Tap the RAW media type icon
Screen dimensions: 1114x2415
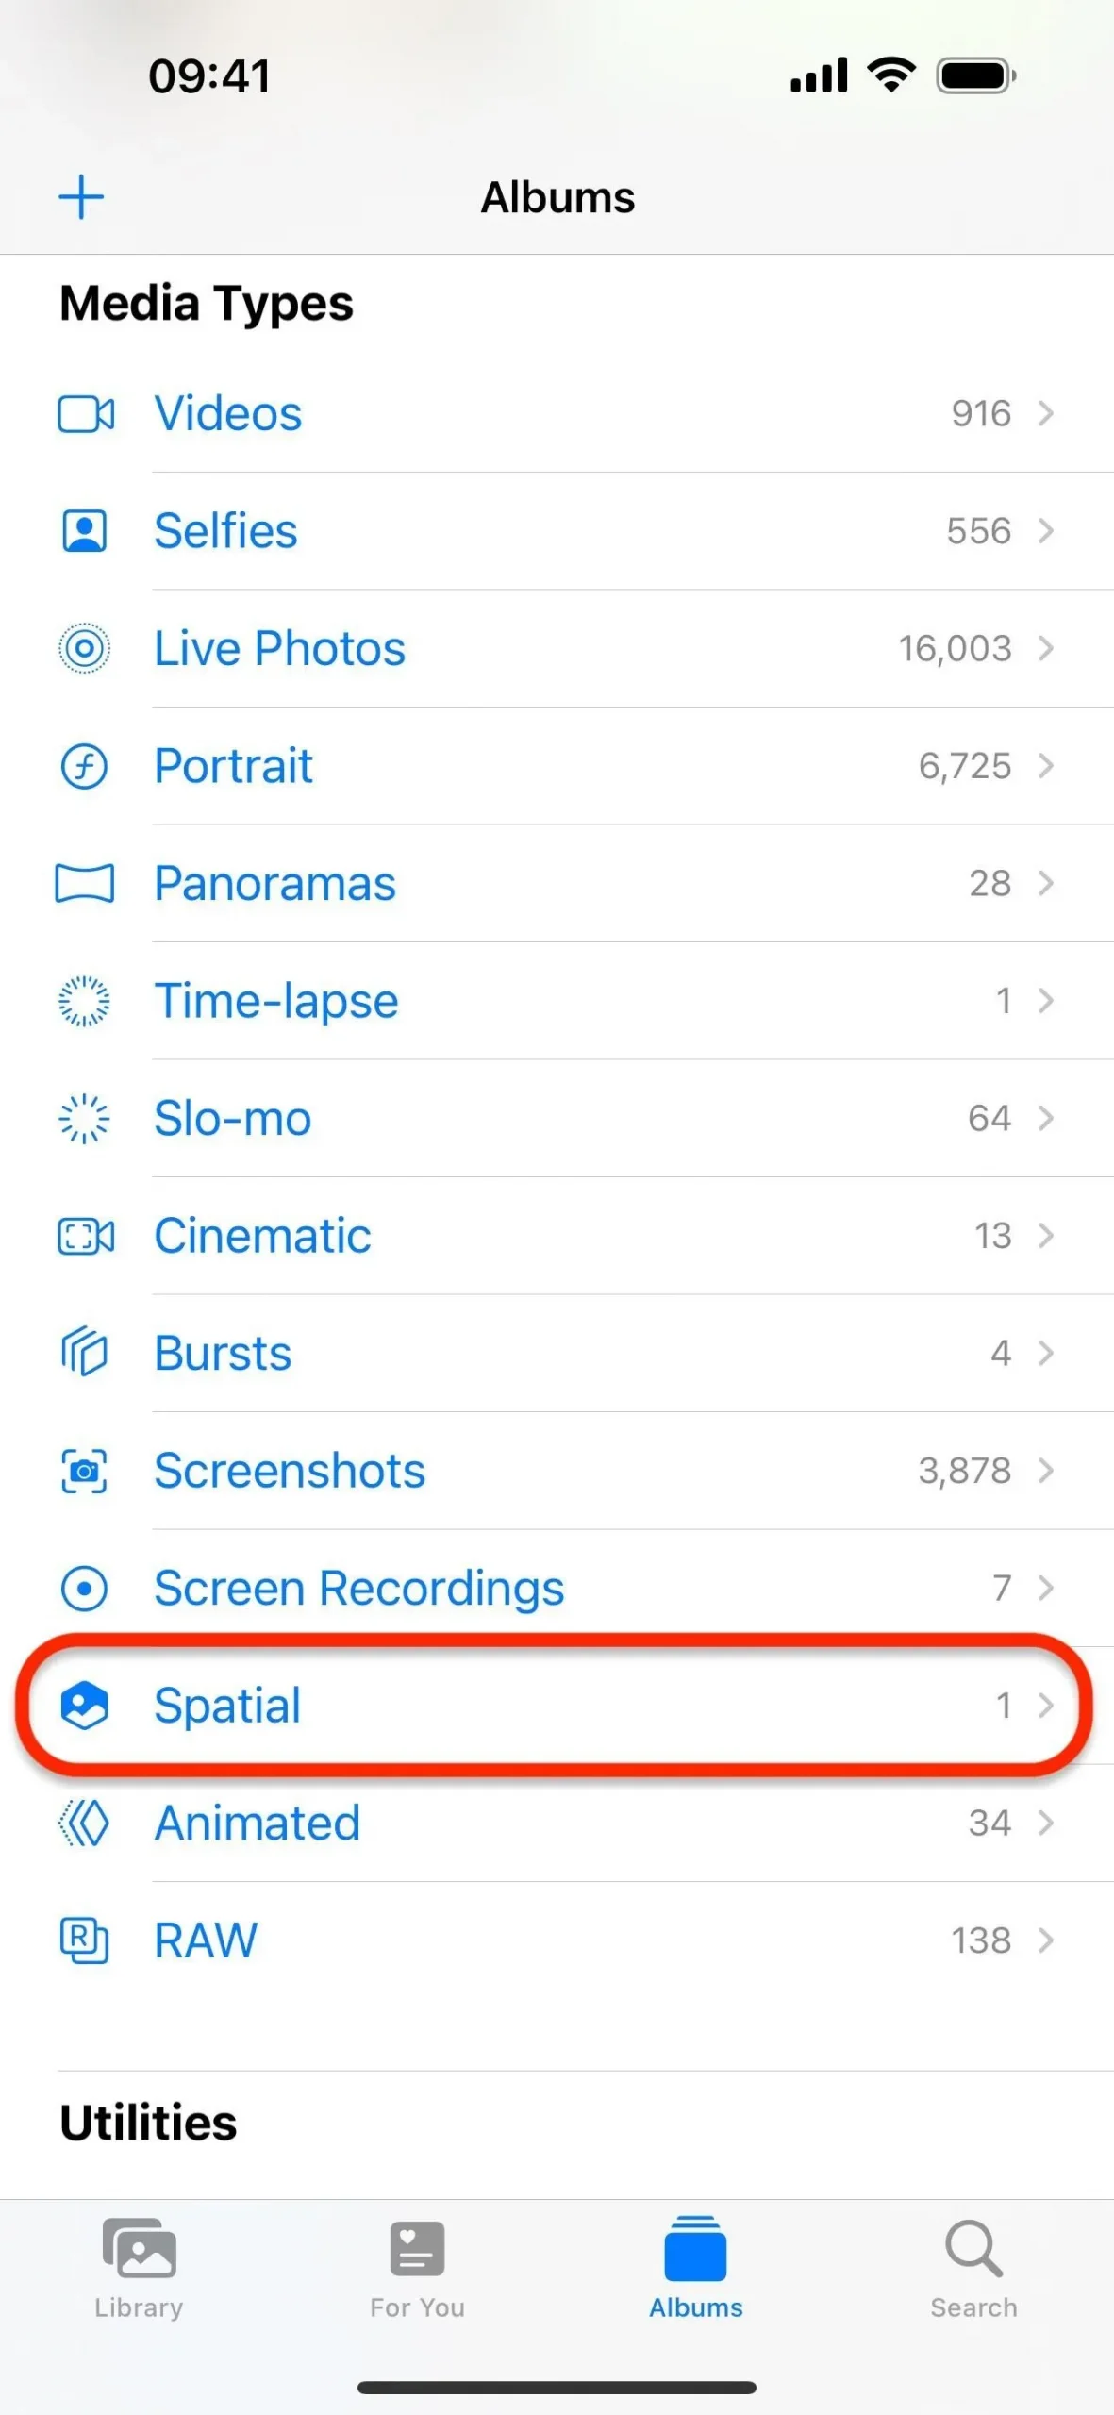[85, 1940]
